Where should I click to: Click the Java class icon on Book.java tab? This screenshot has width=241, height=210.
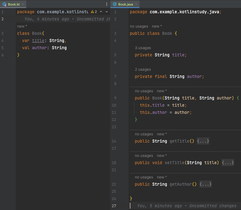(x=115, y=4)
